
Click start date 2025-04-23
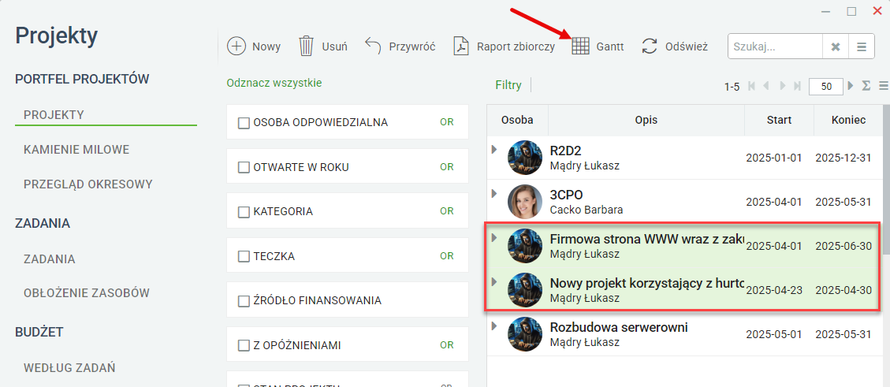tap(773, 290)
